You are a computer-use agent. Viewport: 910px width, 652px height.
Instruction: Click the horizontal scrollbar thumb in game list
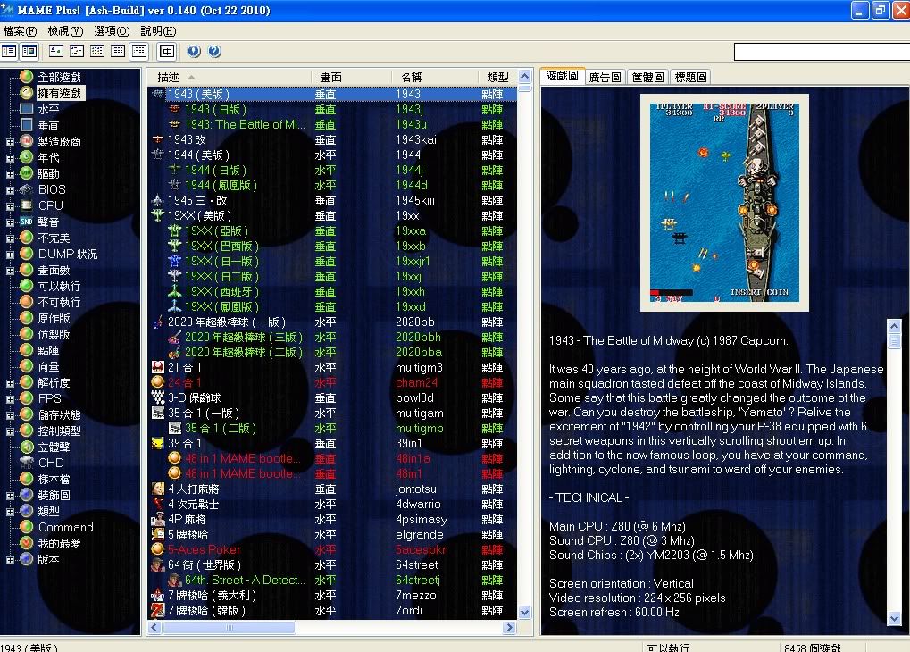coord(230,627)
